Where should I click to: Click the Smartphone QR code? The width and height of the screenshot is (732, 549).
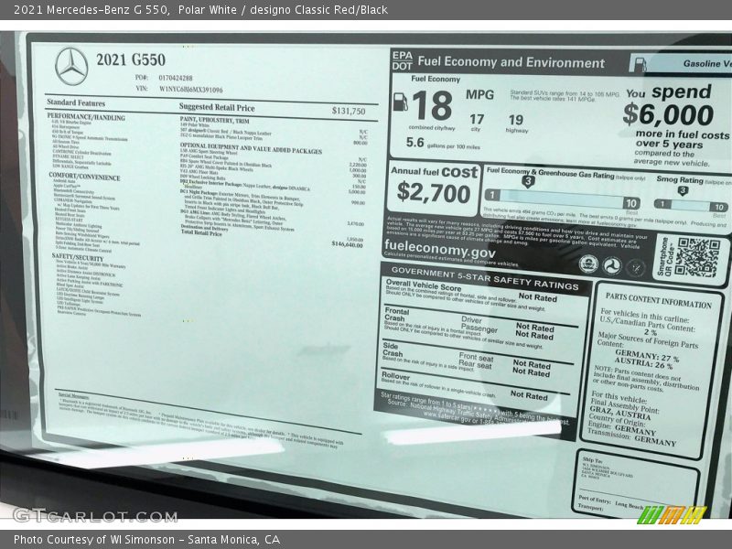click(x=697, y=257)
